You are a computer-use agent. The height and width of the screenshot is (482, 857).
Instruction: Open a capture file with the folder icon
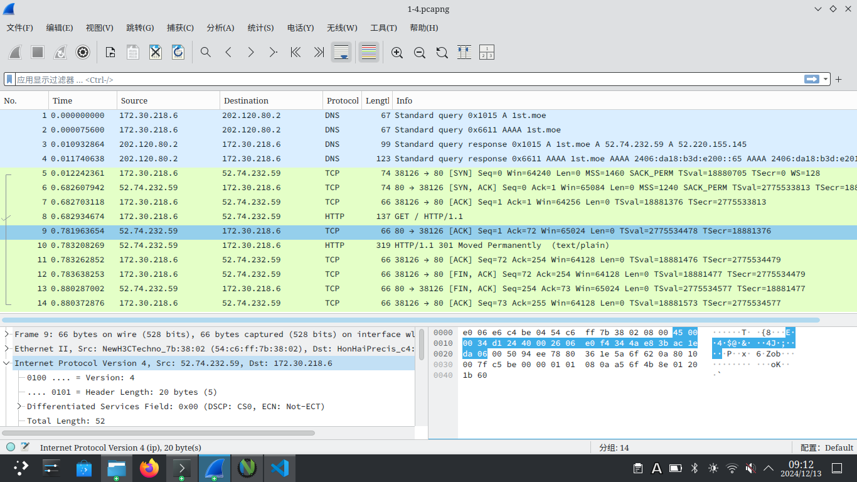point(110,52)
